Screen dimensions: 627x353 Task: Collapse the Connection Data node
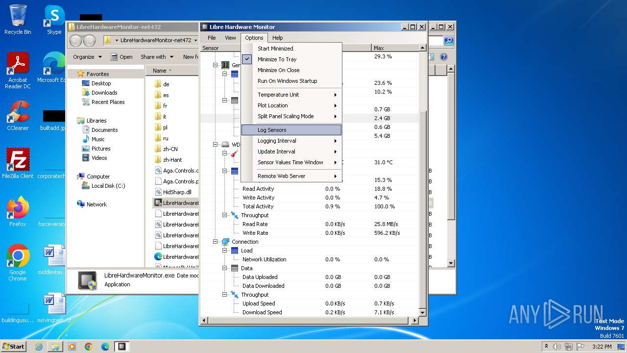pos(225,268)
